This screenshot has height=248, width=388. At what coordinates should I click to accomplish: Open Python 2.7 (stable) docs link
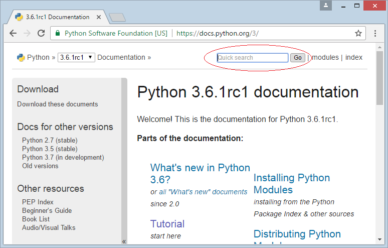(x=50, y=140)
